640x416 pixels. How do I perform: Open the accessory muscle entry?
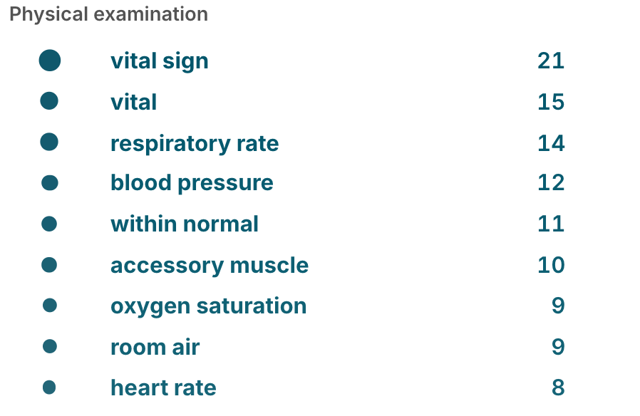[210, 266]
